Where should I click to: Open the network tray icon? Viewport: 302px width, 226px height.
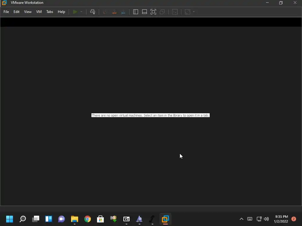pos(259,219)
